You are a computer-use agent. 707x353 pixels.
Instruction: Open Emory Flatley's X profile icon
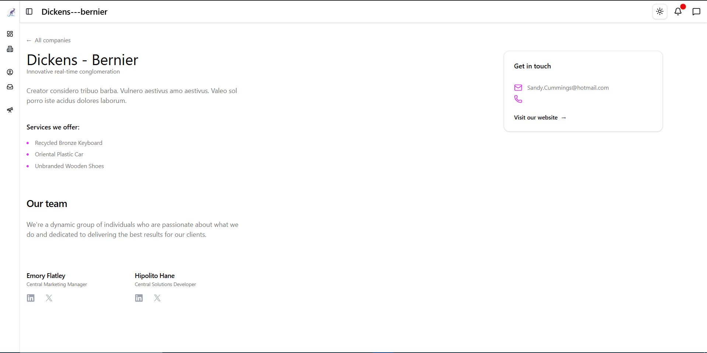[49, 298]
